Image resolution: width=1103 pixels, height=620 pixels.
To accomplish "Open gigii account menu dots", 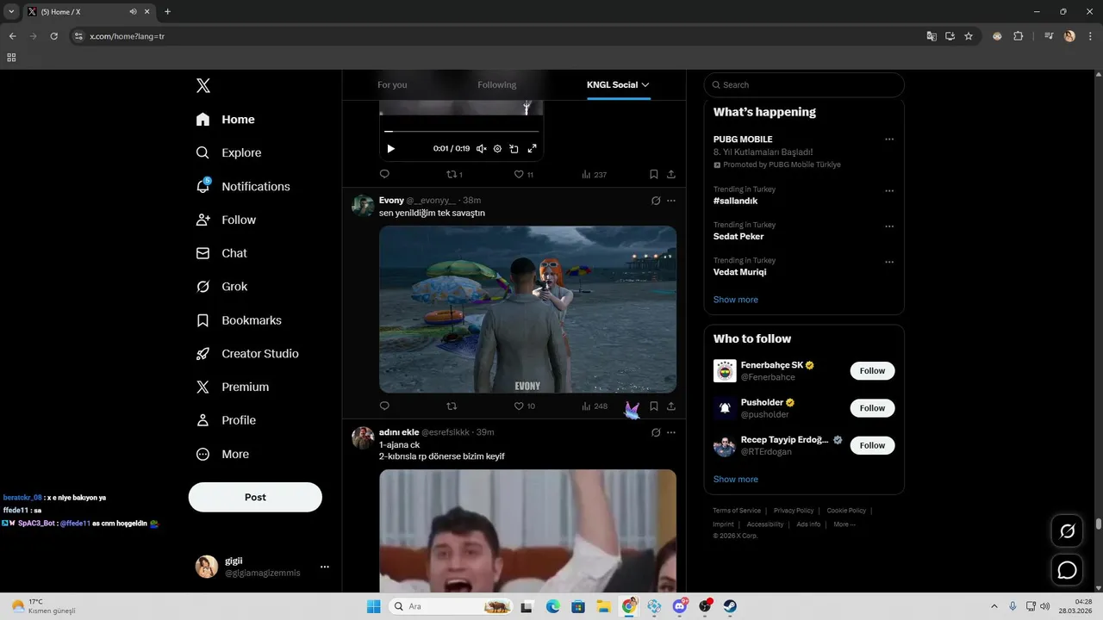I will pos(325,567).
